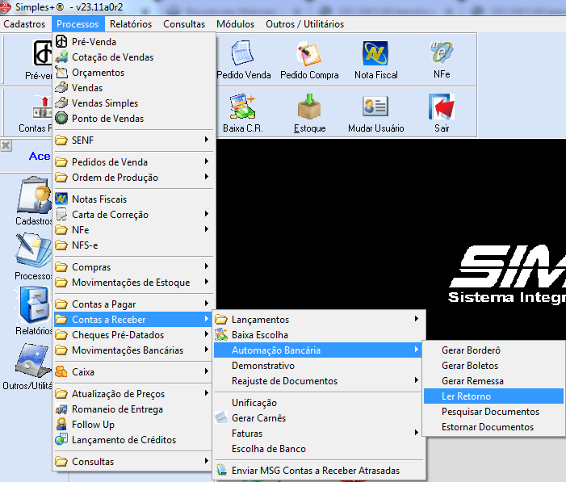The image size is (566, 482).
Task: Choose Enviar MSG Contas a Receber Atrasadas
Action: click(317, 471)
